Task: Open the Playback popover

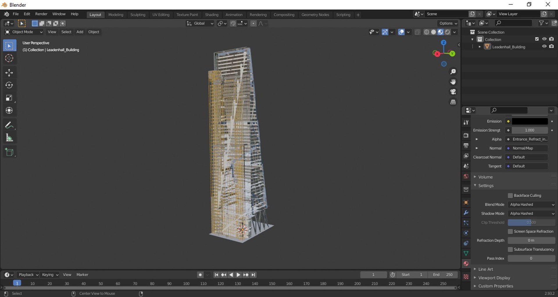Action: tap(28, 275)
